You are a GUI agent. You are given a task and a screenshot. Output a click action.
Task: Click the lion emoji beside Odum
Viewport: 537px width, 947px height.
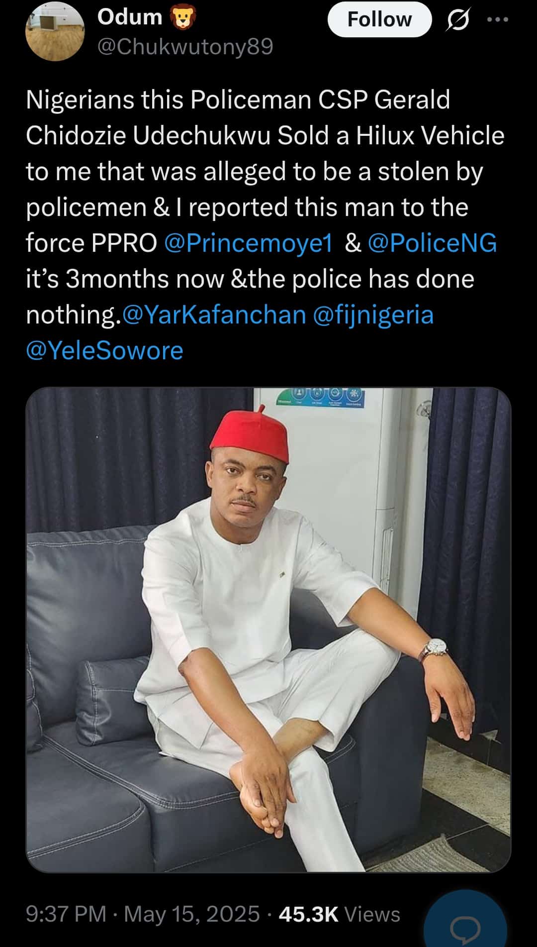(182, 18)
